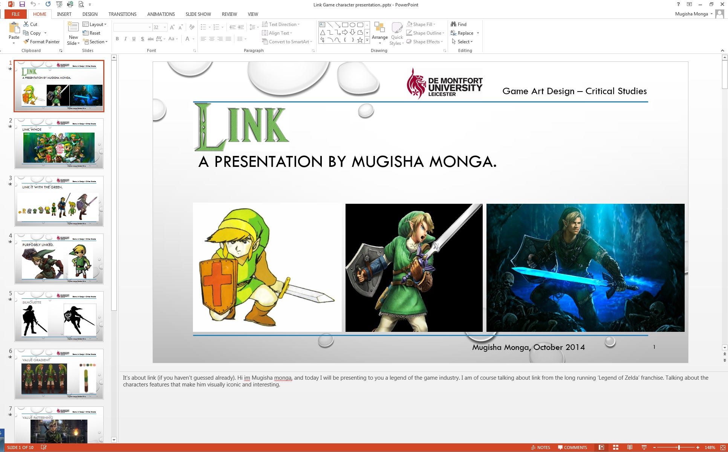Viewport: 728px width, 452px height.
Task: Click the Paste clipboard icon
Action: click(14, 27)
